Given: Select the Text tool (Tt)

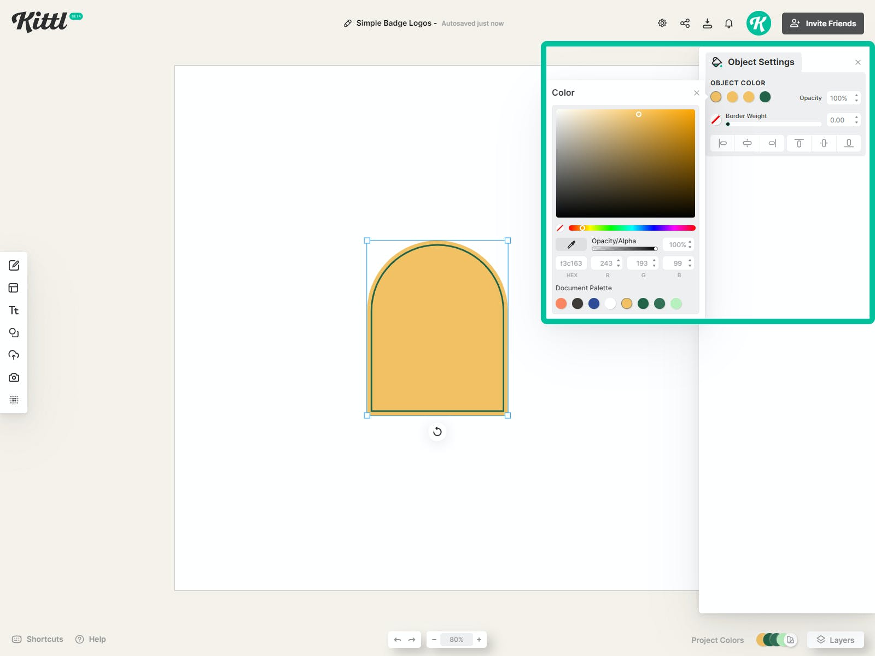Looking at the screenshot, I should click(14, 310).
